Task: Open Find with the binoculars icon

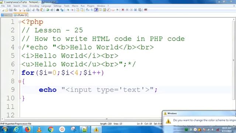Action: point(58,10)
